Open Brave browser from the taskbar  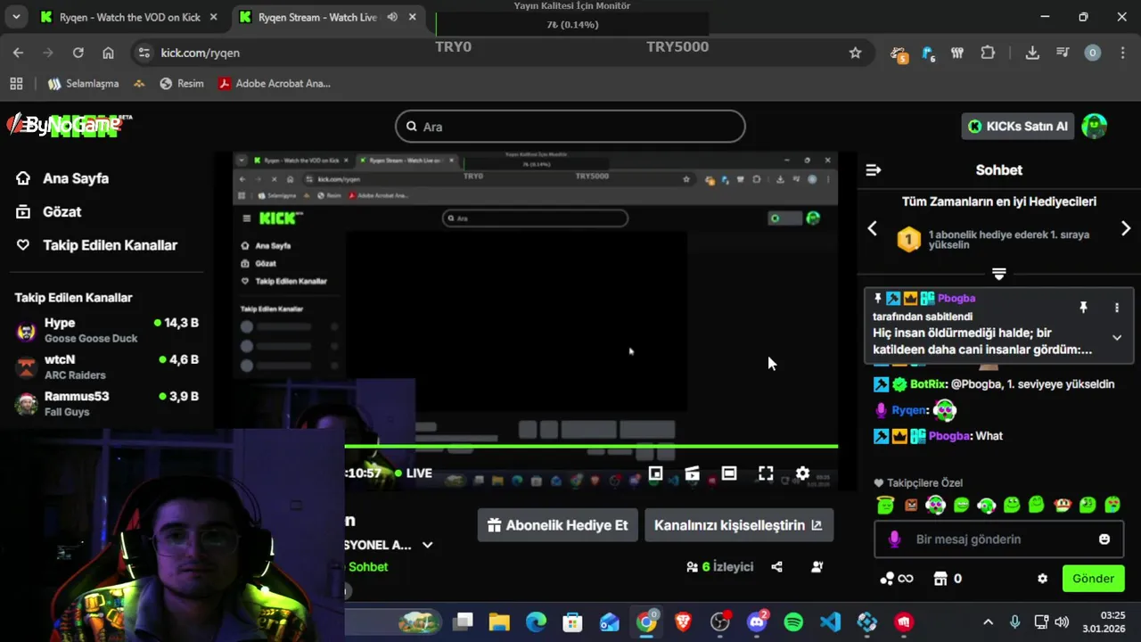click(683, 621)
